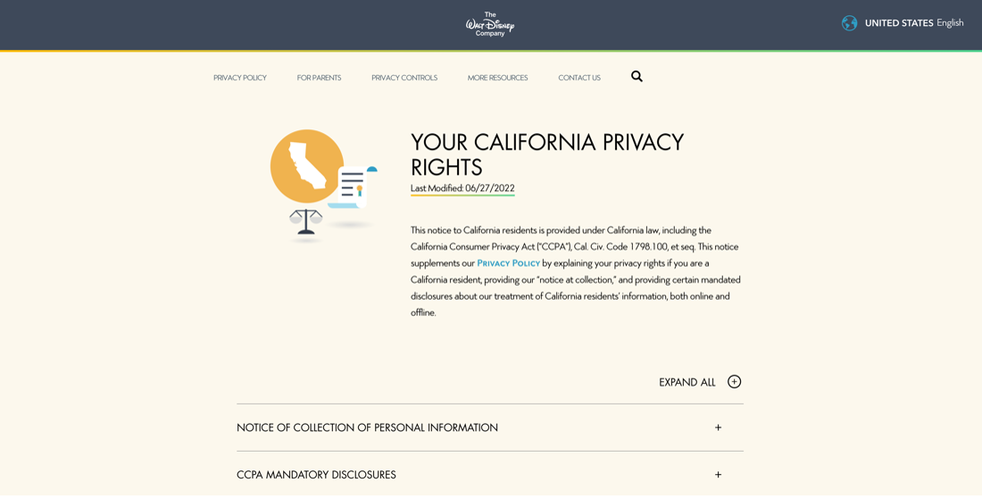Click the plus icon on the CCPA Mandatory Disclosures row
The width and height of the screenshot is (982, 499).
pos(718,475)
